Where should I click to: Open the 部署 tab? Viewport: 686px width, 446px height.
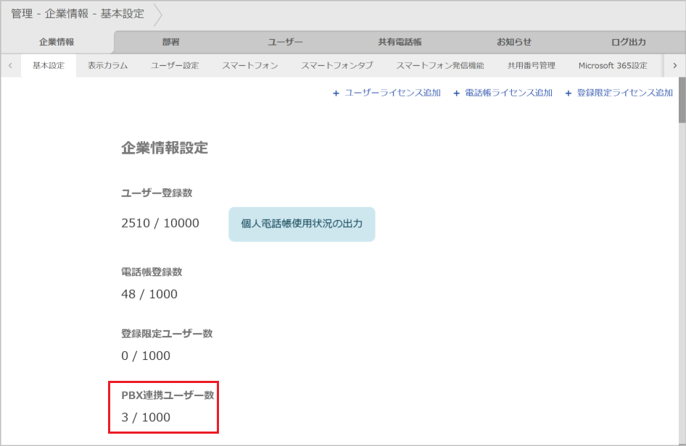click(x=171, y=42)
